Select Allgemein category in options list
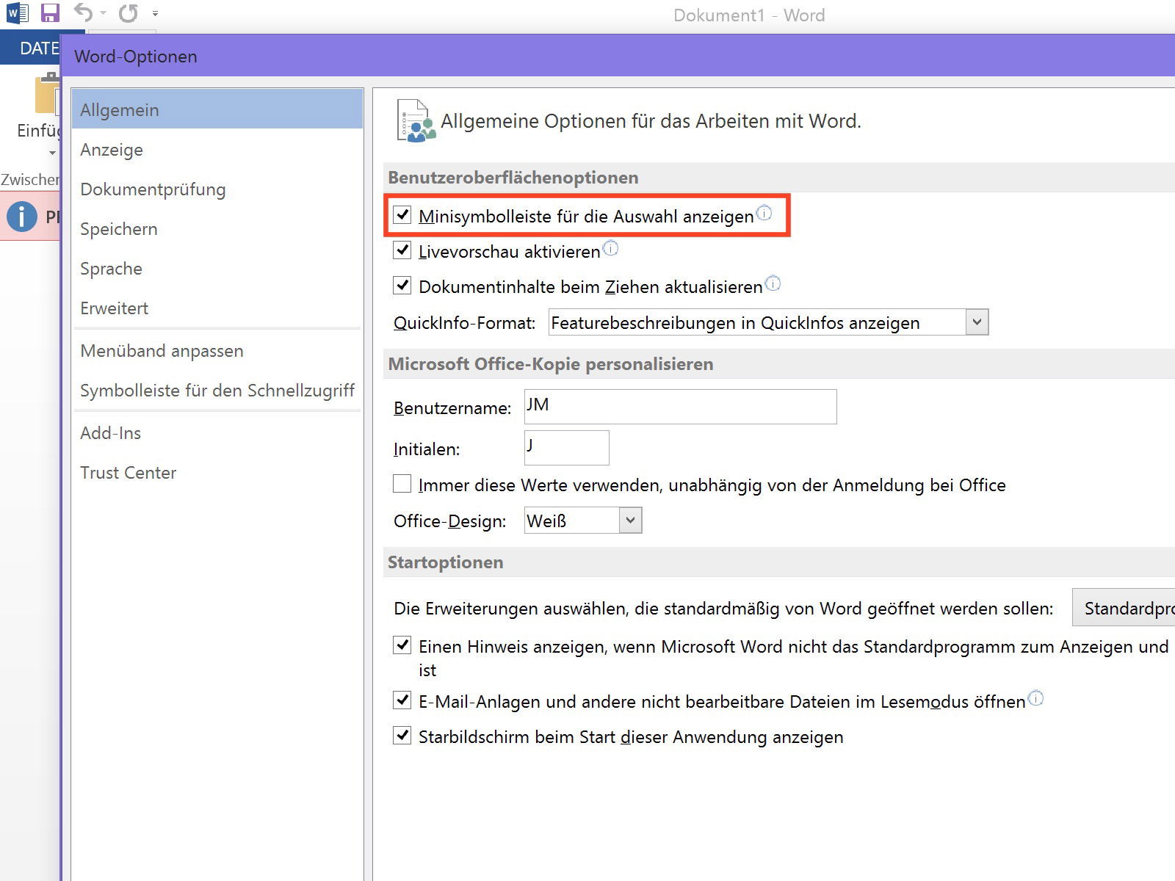The image size is (1175, 881). click(x=217, y=109)
